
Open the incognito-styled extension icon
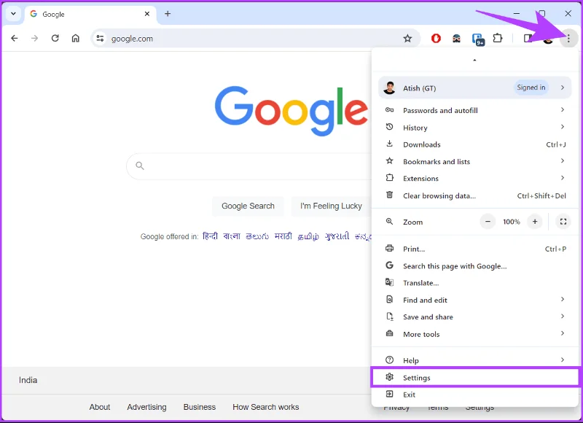pos(456,39)
